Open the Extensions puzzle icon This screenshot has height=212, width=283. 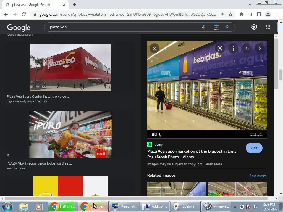pyautogui.click(x=241, y=14)
